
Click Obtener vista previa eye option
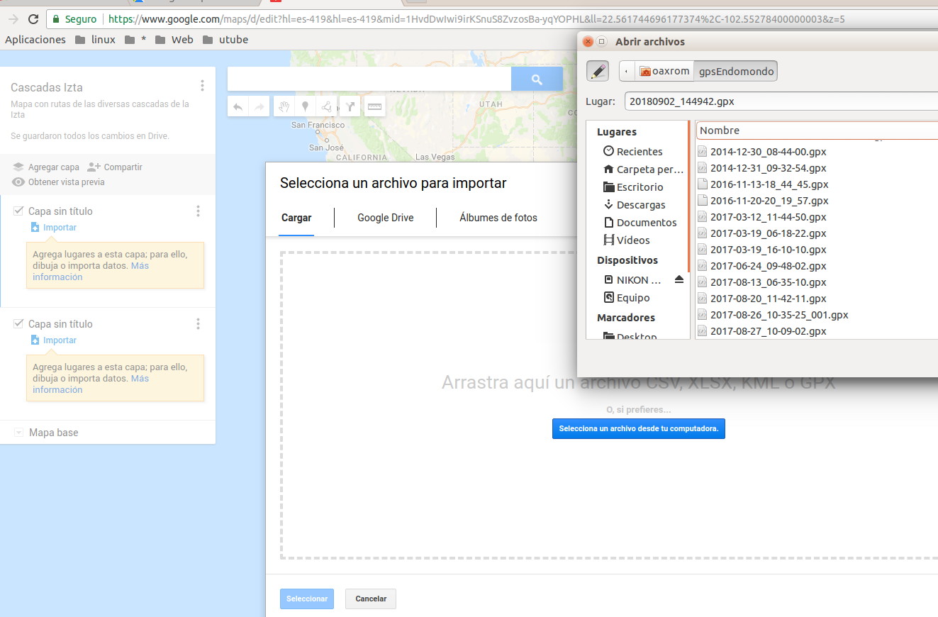[58, 182]
